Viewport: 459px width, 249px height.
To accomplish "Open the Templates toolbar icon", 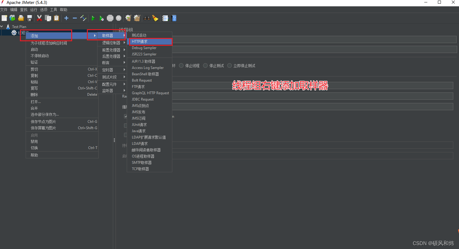I will [x=12, y=18].
